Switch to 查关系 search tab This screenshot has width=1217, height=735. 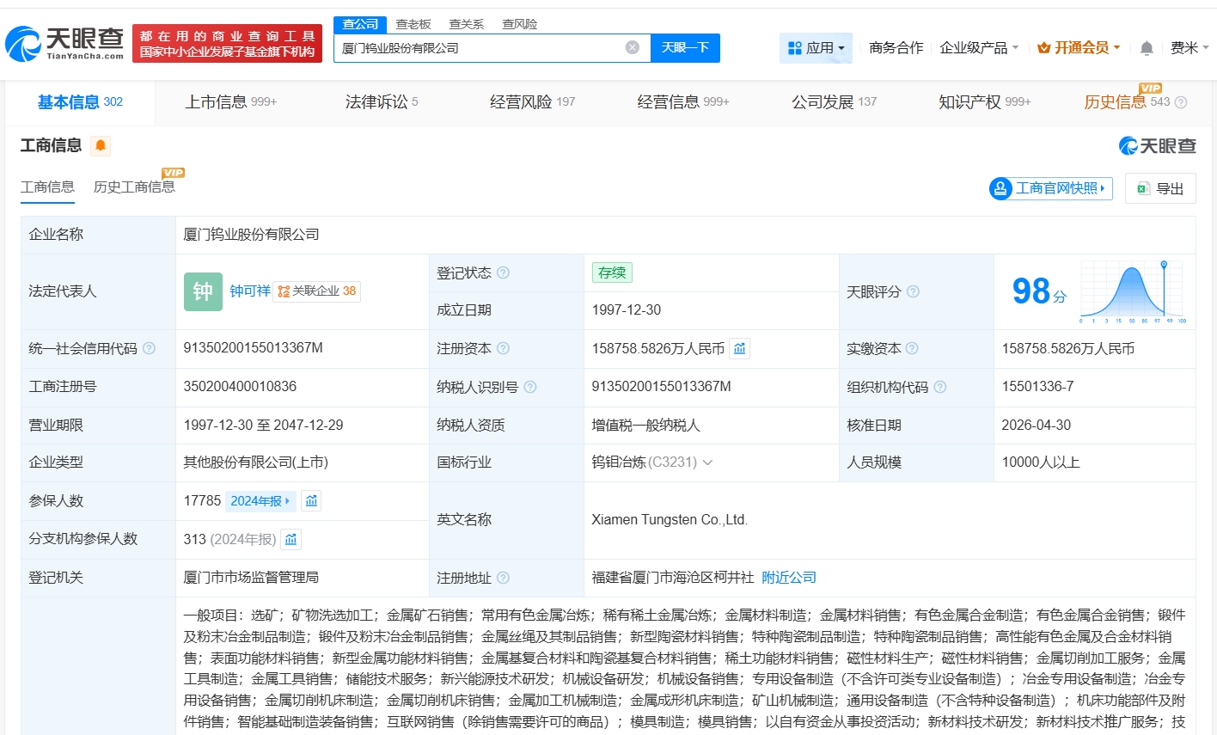click(x=467, y=24)
